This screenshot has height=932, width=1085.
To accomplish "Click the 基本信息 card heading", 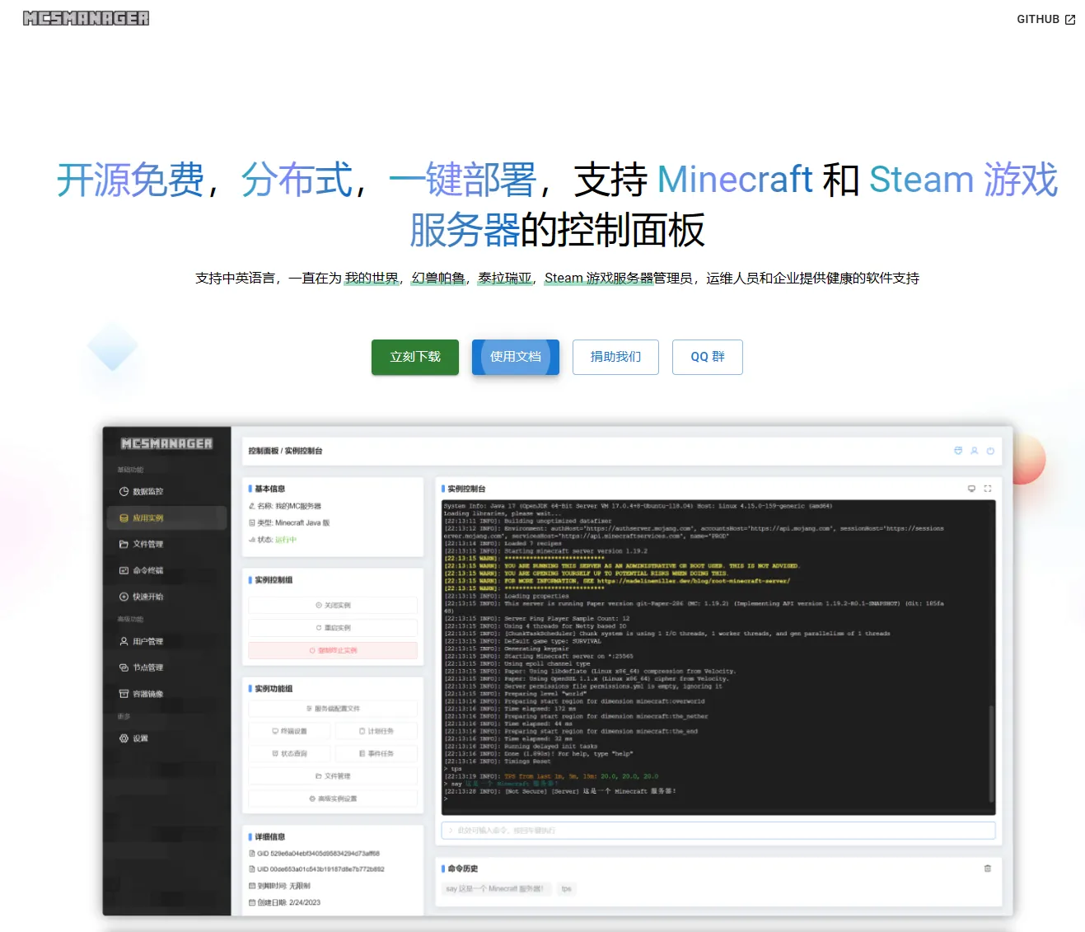I will pyautogui.click(x=269, y=489).
